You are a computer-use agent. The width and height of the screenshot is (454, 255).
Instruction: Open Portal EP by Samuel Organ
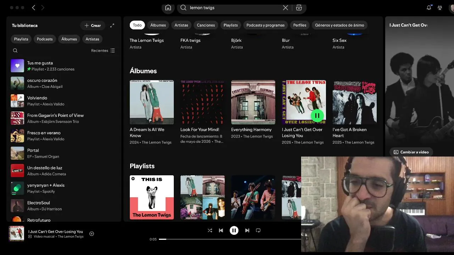pos(64,153)
